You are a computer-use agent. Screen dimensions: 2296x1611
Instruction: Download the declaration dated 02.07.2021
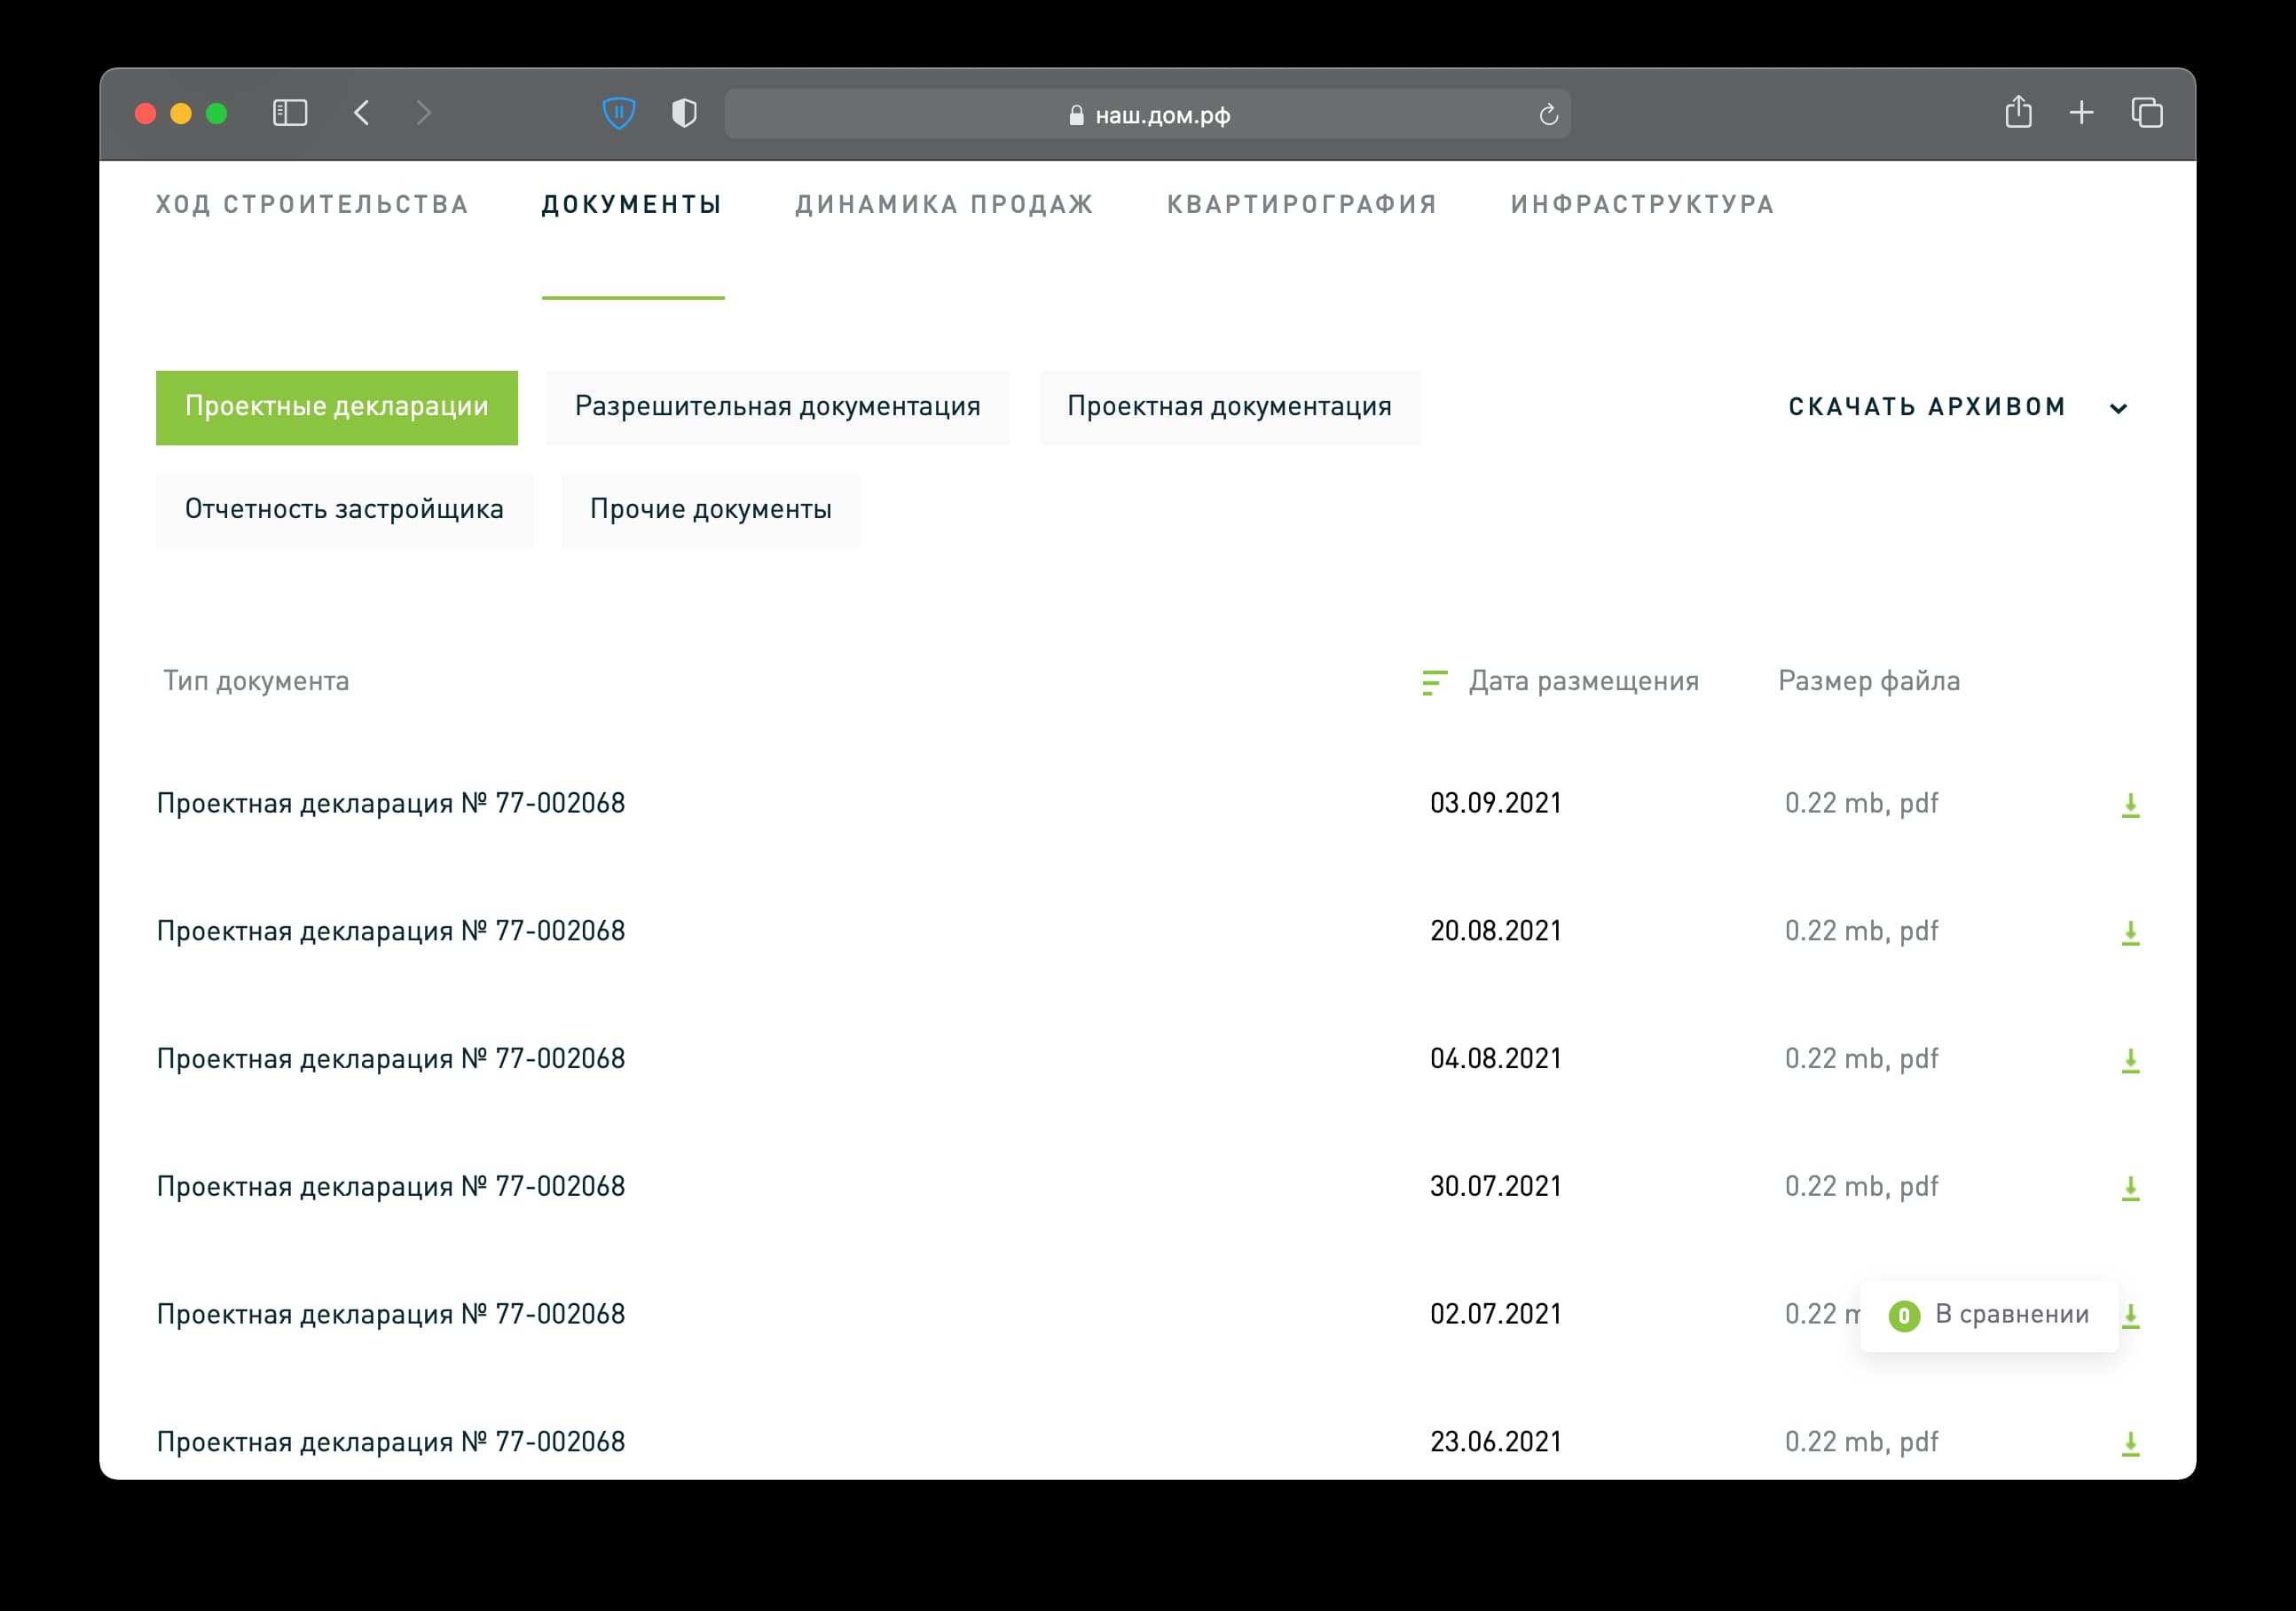click(2131, 1316)
